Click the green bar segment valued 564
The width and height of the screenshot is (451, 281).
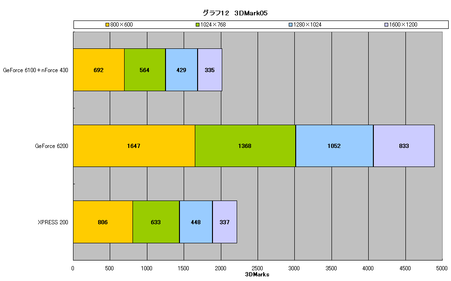145,70
